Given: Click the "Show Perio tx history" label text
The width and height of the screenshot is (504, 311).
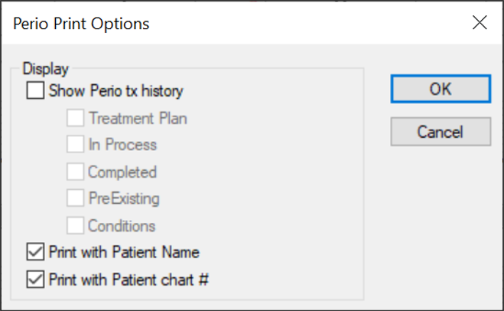Looking at the screenshot, I should pyautogui.click(x=115, y=92).
